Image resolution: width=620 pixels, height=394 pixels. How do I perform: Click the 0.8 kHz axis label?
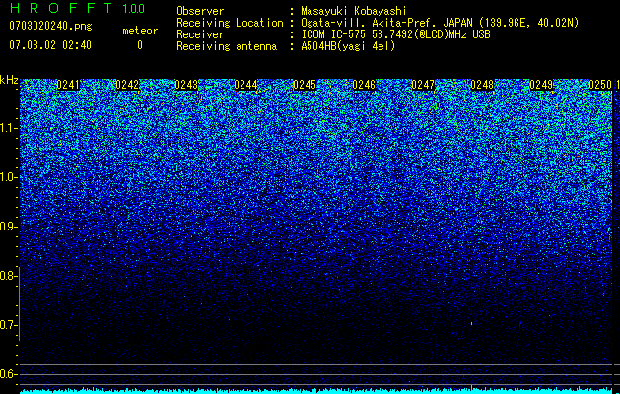[x=7, y=276]
